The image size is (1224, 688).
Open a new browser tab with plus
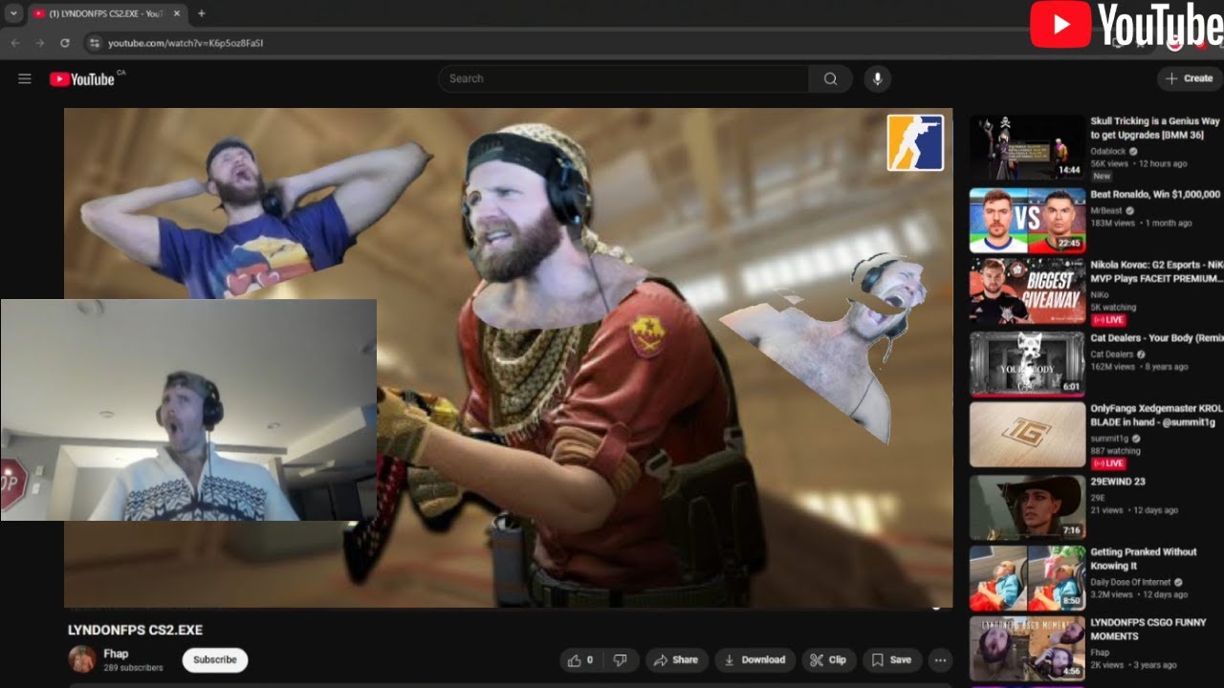coord(201,13)
